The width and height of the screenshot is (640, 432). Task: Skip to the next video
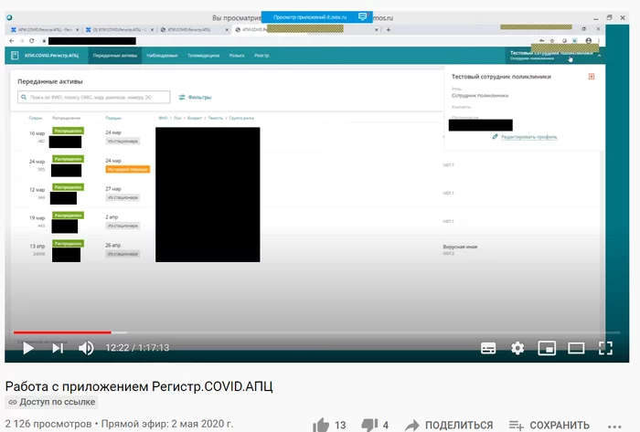coord(58,348)
